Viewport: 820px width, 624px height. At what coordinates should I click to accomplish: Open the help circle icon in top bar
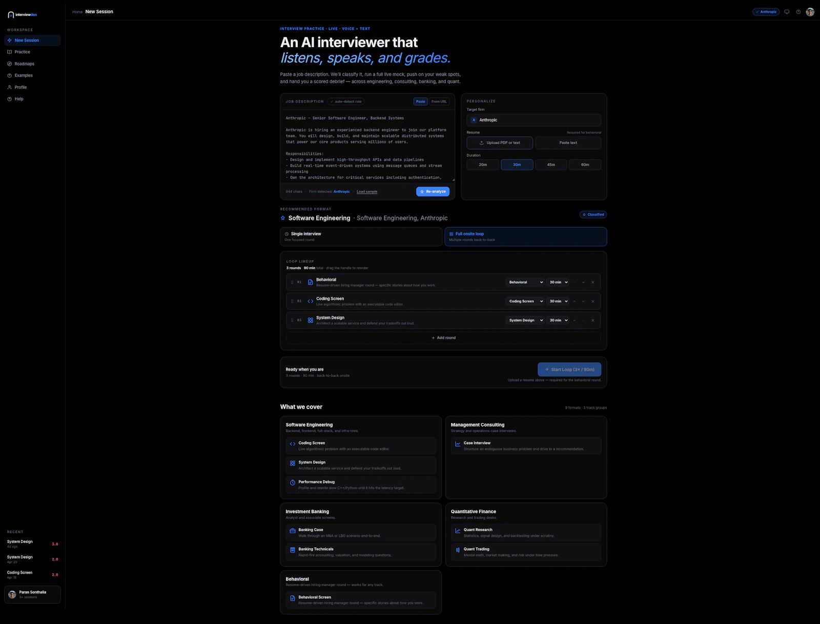(798, 12)
